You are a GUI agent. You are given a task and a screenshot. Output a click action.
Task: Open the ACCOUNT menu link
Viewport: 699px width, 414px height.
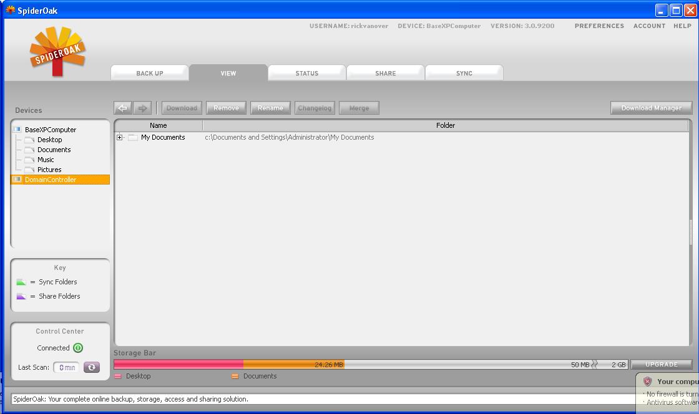pyautogui.click(x=650, y=26)
